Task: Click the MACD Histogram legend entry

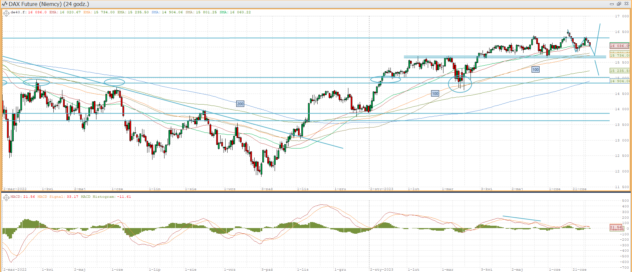Action: pos(106,197)
